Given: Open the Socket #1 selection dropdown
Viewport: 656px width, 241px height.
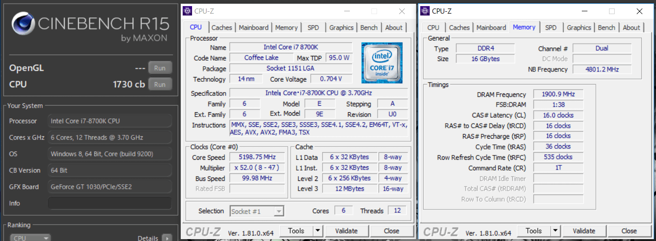Looking at the screenshot, I should pos(257,211).
